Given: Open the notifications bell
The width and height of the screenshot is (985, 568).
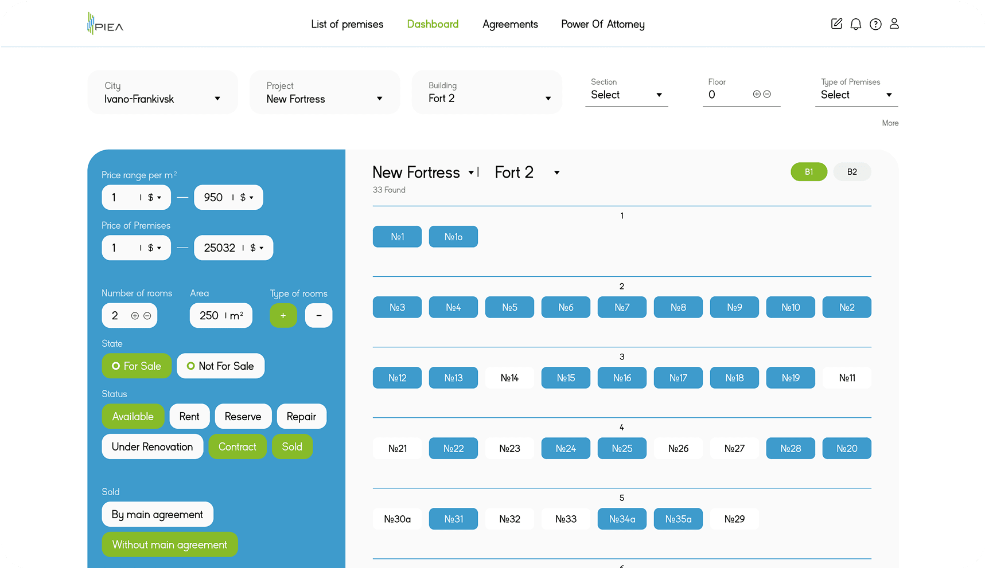Looking at the screenshot, I should point(855,24).
